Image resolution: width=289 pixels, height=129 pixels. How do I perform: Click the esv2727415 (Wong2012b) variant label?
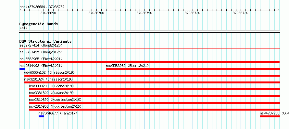(x=41, y=52)
